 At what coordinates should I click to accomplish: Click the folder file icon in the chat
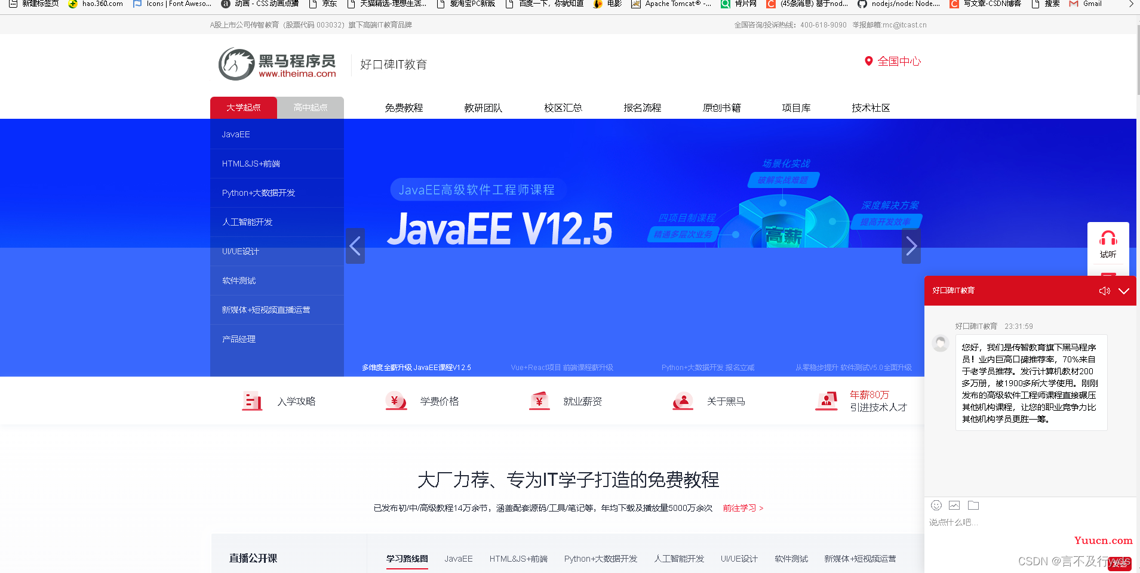(x=973, y=506)
